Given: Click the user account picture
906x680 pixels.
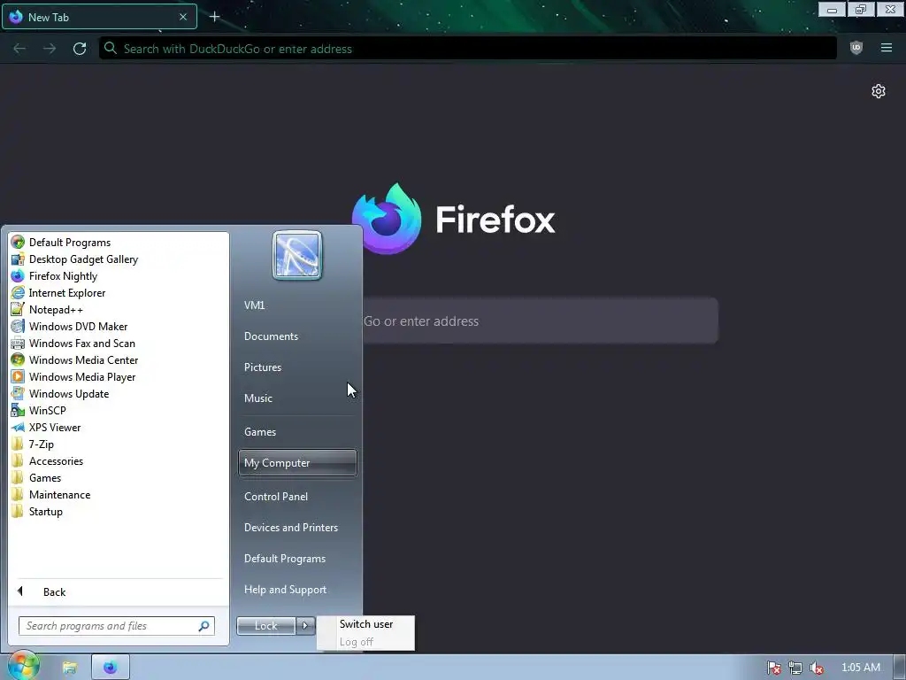Looking at the screenshot, I should tap(297, 256).
